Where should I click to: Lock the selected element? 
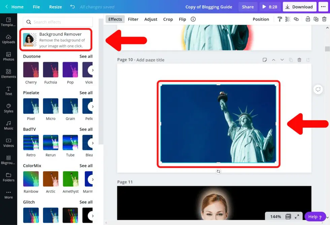[308, 19]
